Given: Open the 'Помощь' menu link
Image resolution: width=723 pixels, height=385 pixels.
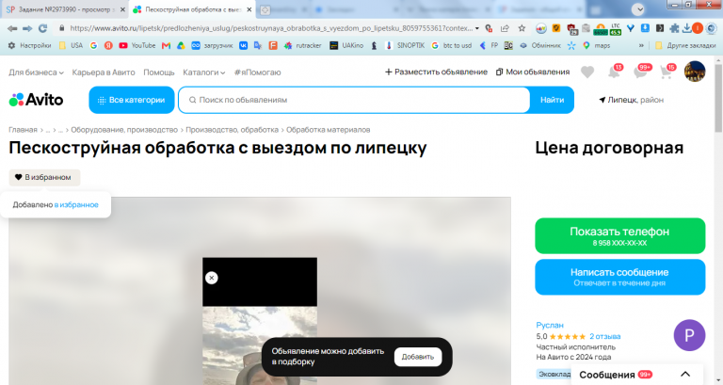Looking at the screenshot, I should 158,72.
